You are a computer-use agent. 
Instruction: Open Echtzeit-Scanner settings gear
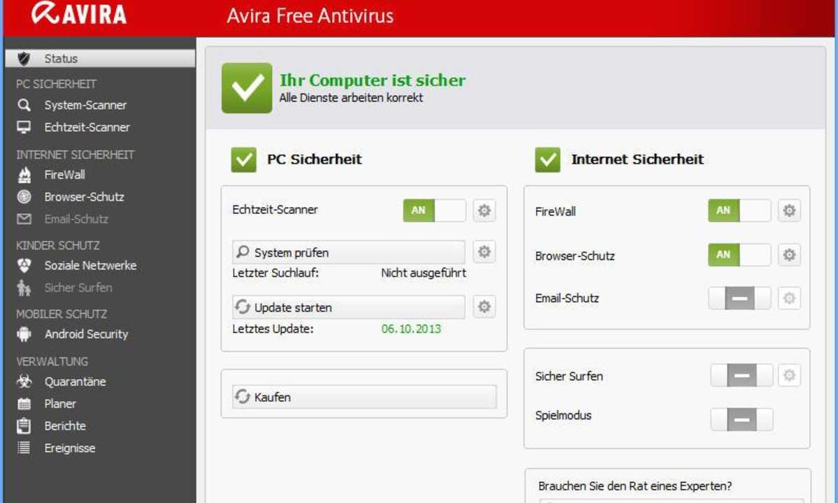pyautogui.click(x=484, y=210)
